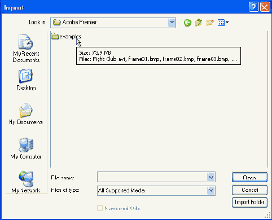The height and width of the screenshot is (220, 272).
Task: Click the Help question mark button
Action: coord(253,7)
